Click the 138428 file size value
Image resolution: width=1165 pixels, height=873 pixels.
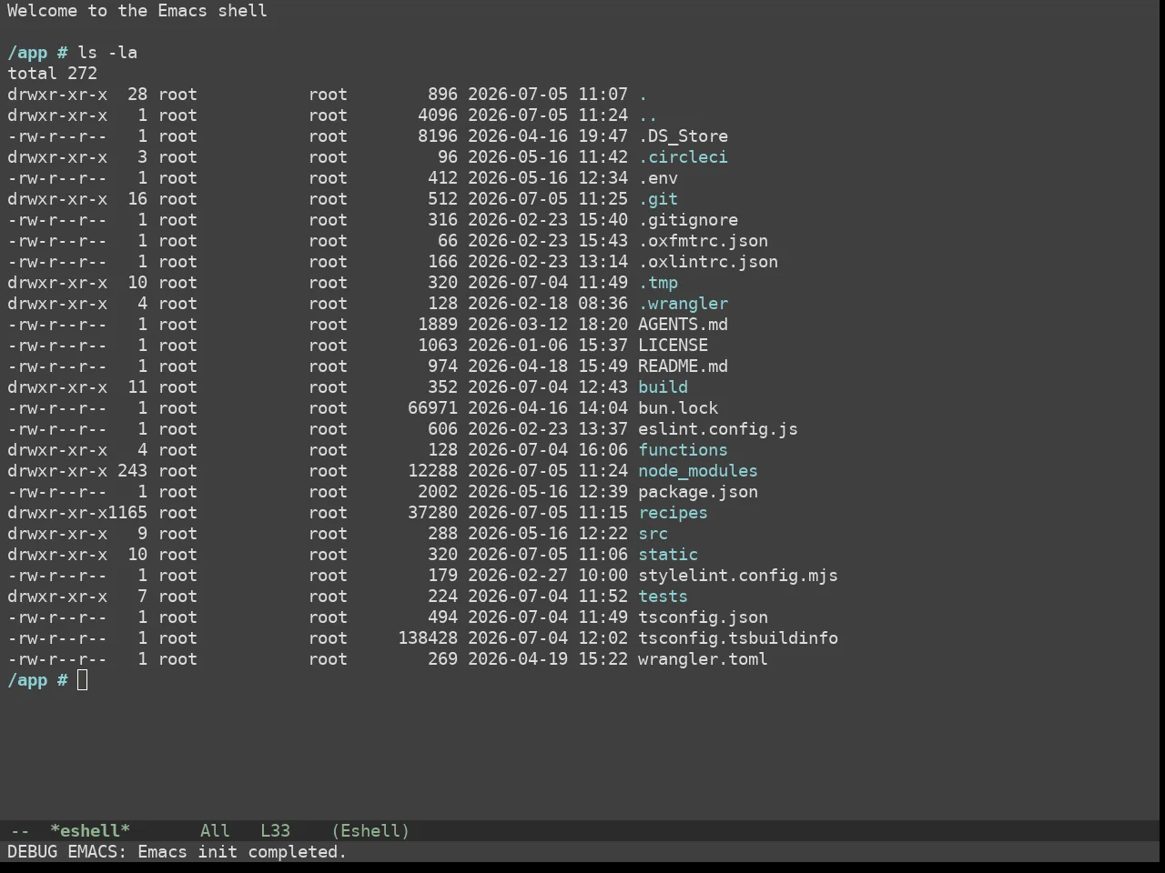[x=428, y=638]
